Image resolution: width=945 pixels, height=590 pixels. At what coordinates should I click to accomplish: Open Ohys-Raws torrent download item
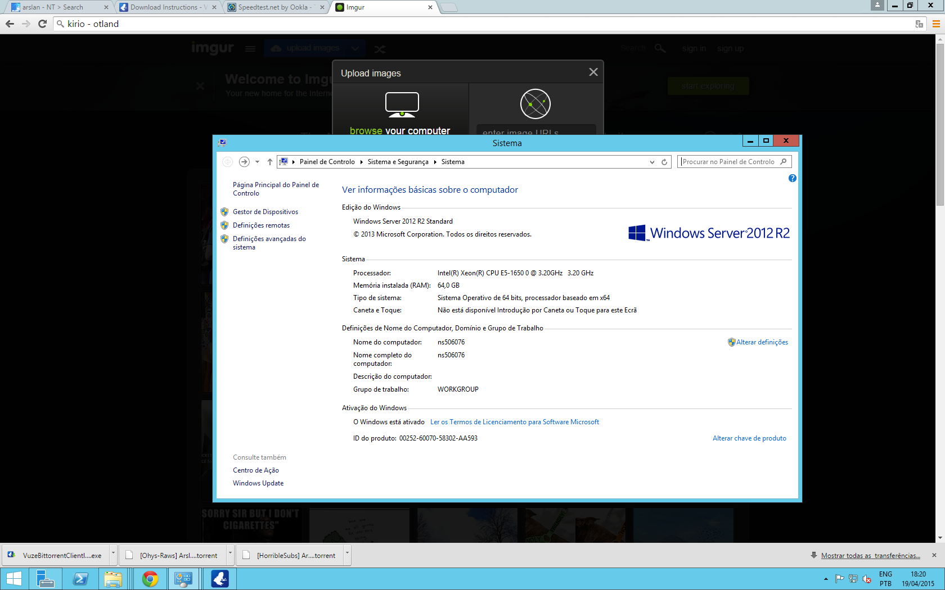[x=173, y=555]
